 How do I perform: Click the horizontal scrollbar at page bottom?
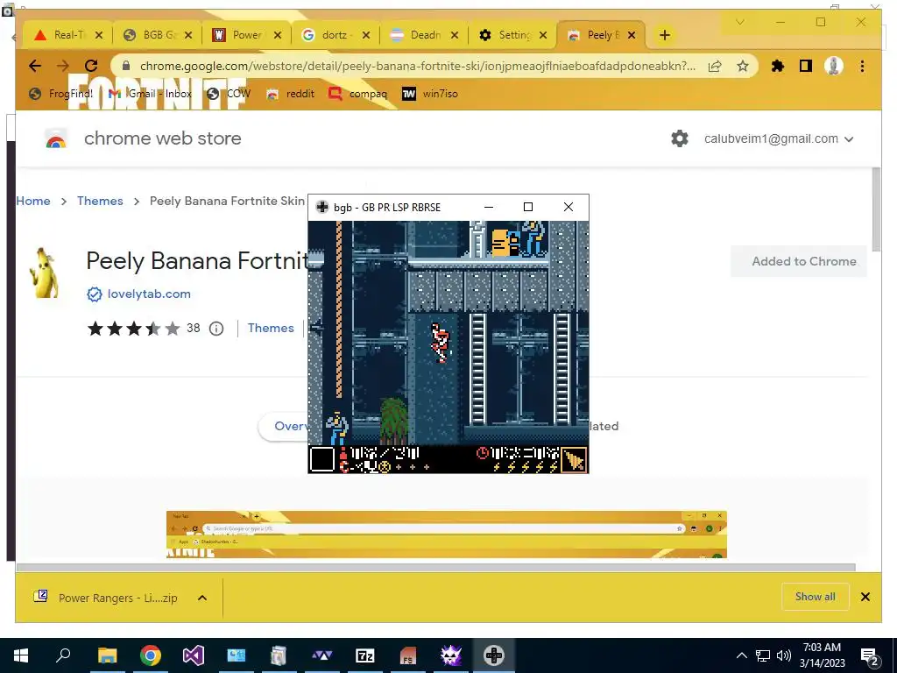[x=436, y=567]
